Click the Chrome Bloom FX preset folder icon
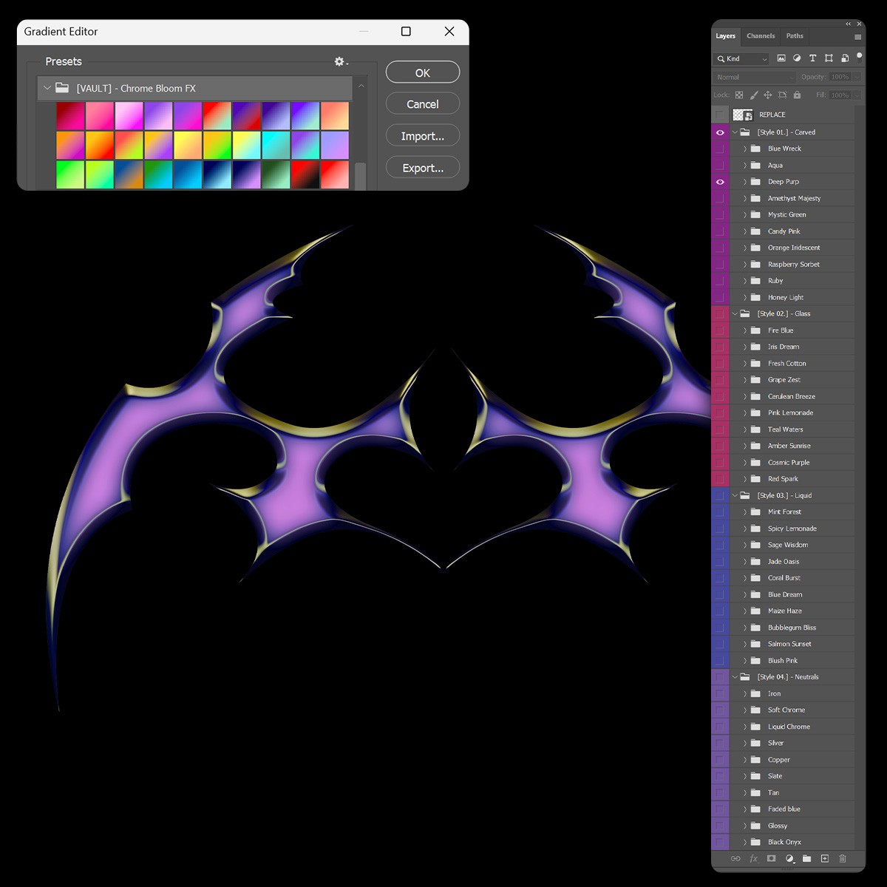The width and height of the screenshot is (887, 887). click(x=62, y=88)
